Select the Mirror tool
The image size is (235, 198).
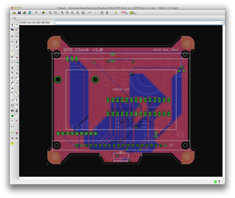(x=12, y=42)
